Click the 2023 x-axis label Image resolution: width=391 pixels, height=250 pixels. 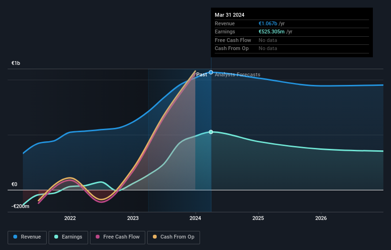[x=133, y=218]
